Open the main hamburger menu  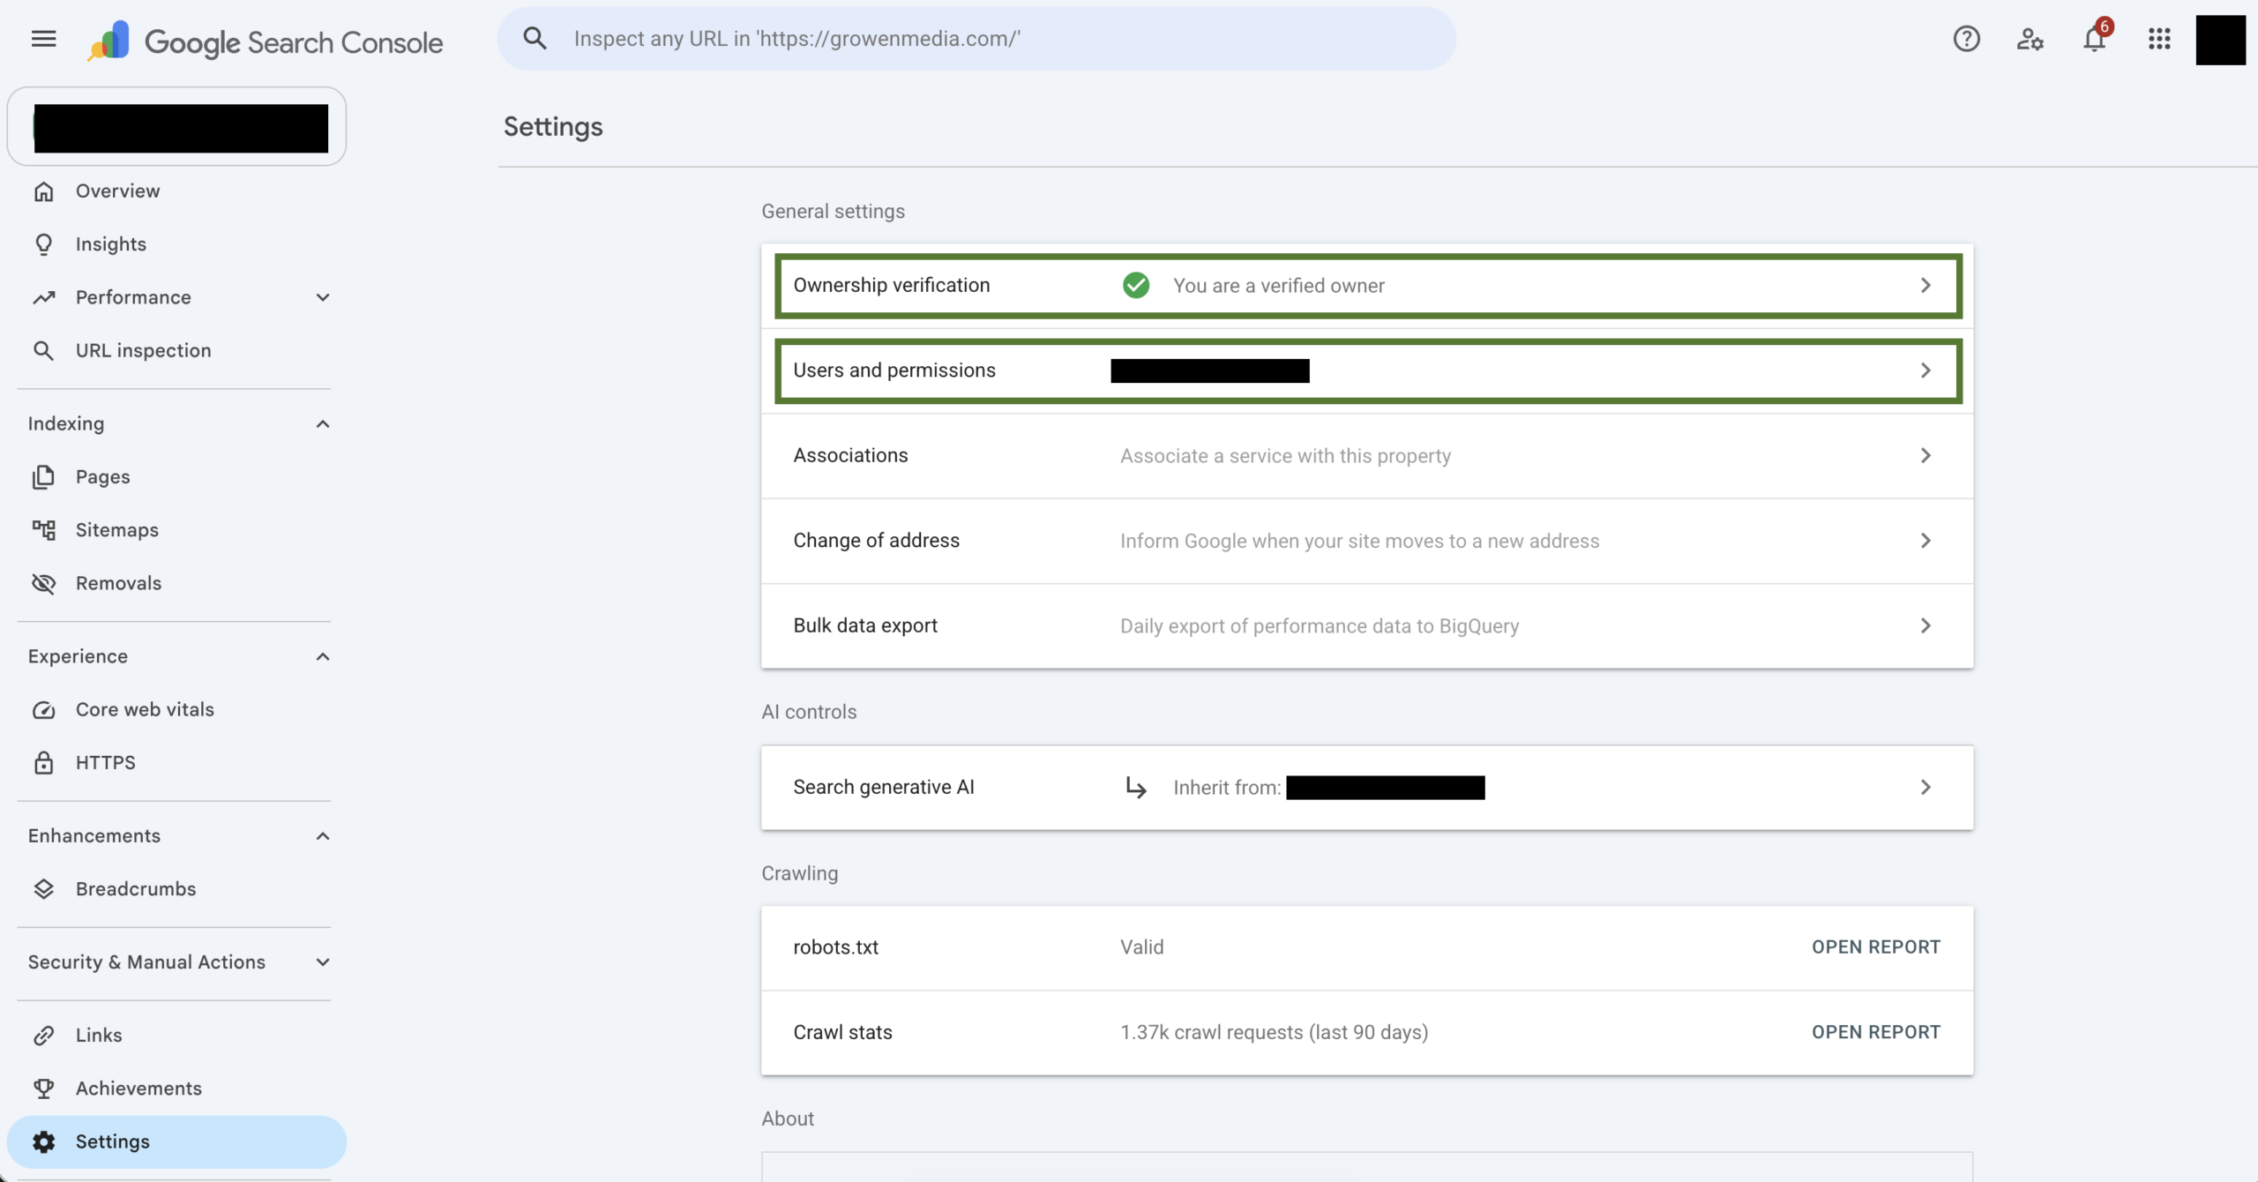[43, 39]
